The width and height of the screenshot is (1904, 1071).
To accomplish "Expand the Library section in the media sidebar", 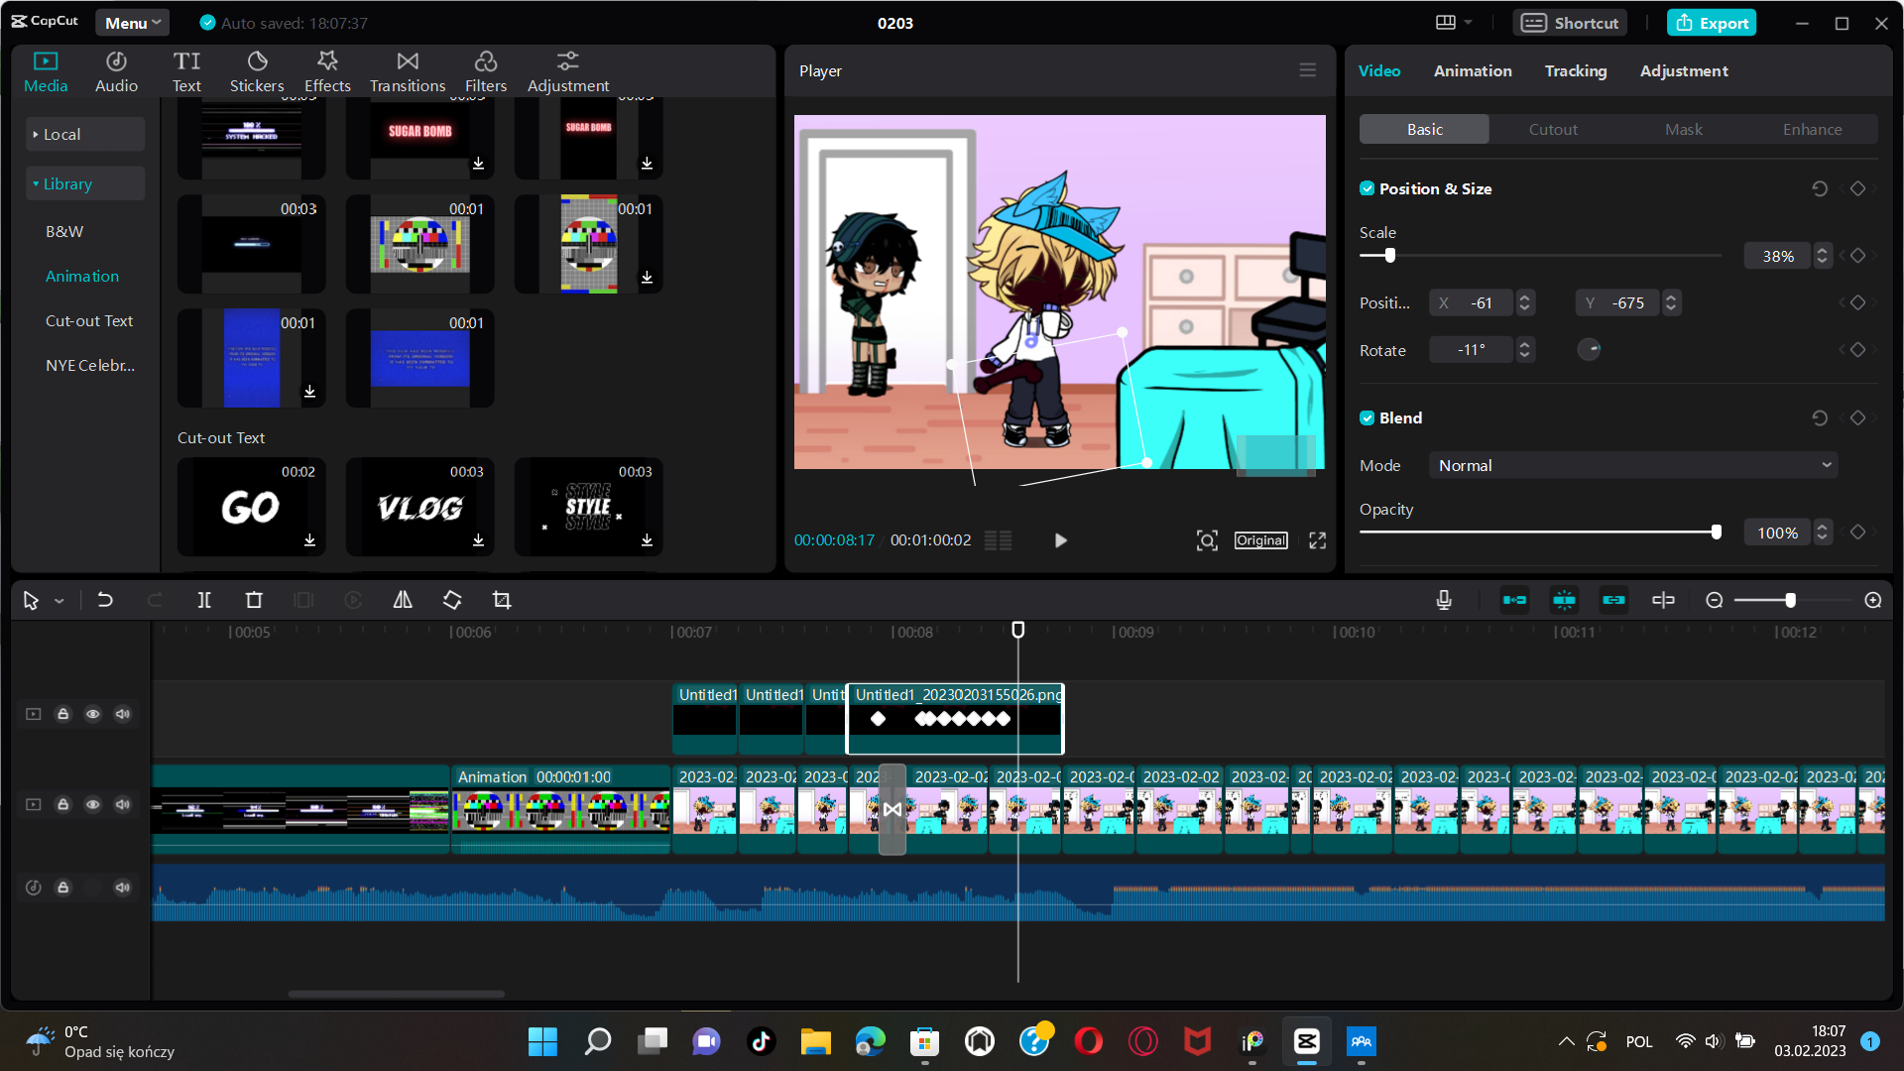I will (65, 183).
